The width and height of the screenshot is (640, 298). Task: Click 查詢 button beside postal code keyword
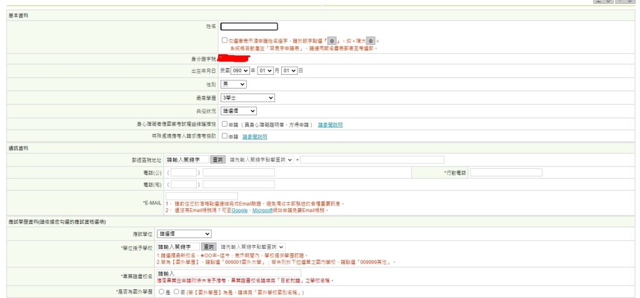tap(217, 160)
